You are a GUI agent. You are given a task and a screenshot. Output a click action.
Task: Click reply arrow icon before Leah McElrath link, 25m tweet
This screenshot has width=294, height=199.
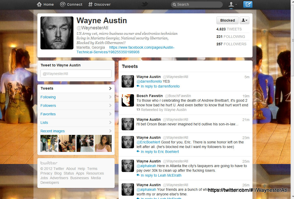pyautogui.click(x=138, y=175)
